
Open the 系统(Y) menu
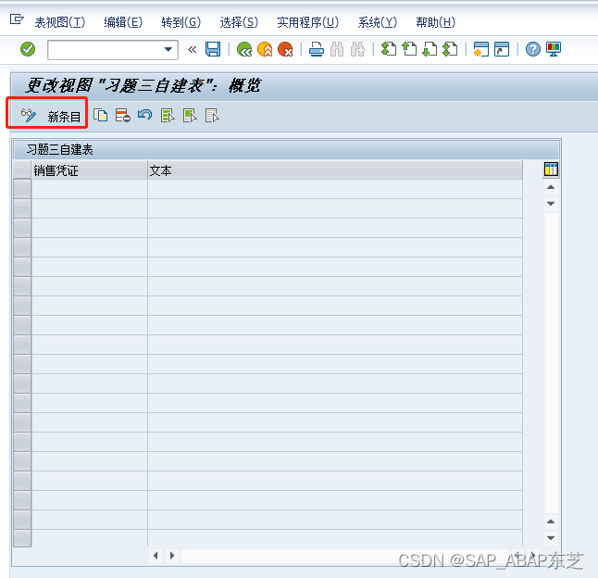click(x=377, y=22)
